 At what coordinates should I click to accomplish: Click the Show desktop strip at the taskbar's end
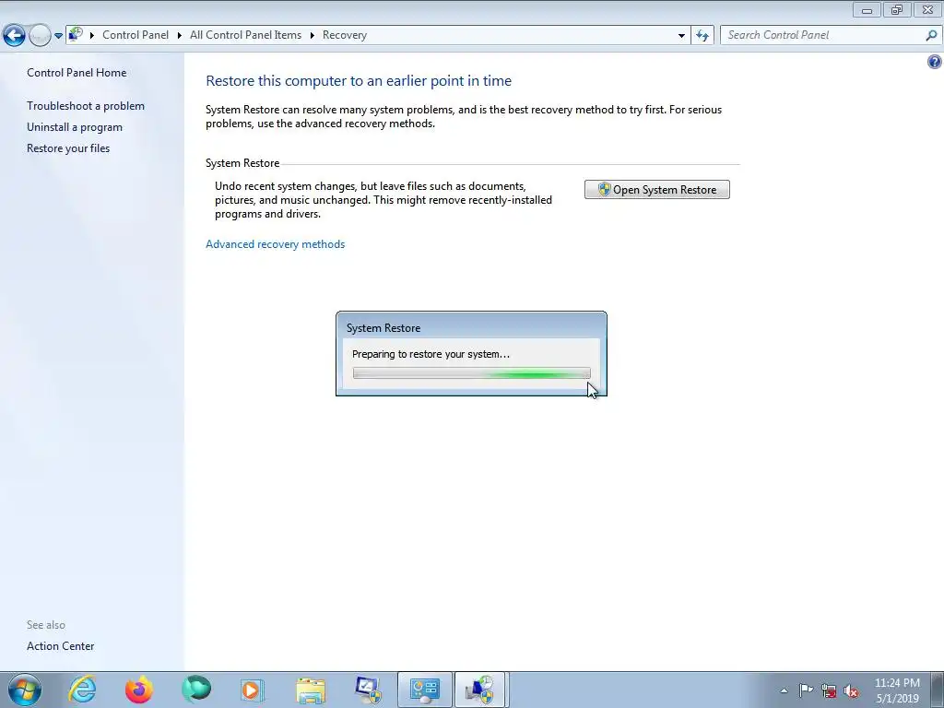[937, 690]
